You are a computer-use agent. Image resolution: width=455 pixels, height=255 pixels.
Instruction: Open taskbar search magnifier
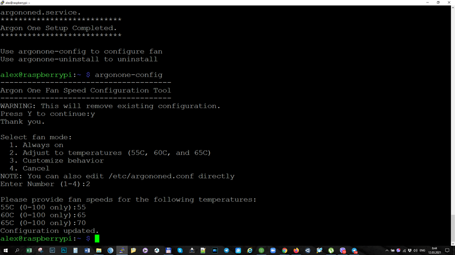pyautogui.click(x=17, y=250)
